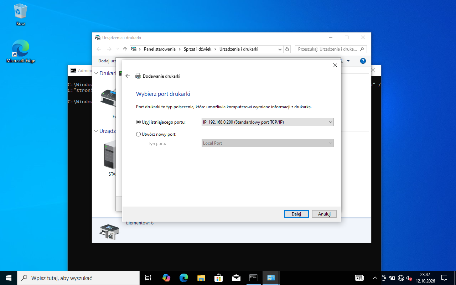Open File Explorer from the taskbar
Screen dimensions: 456x285
[201, 278]
